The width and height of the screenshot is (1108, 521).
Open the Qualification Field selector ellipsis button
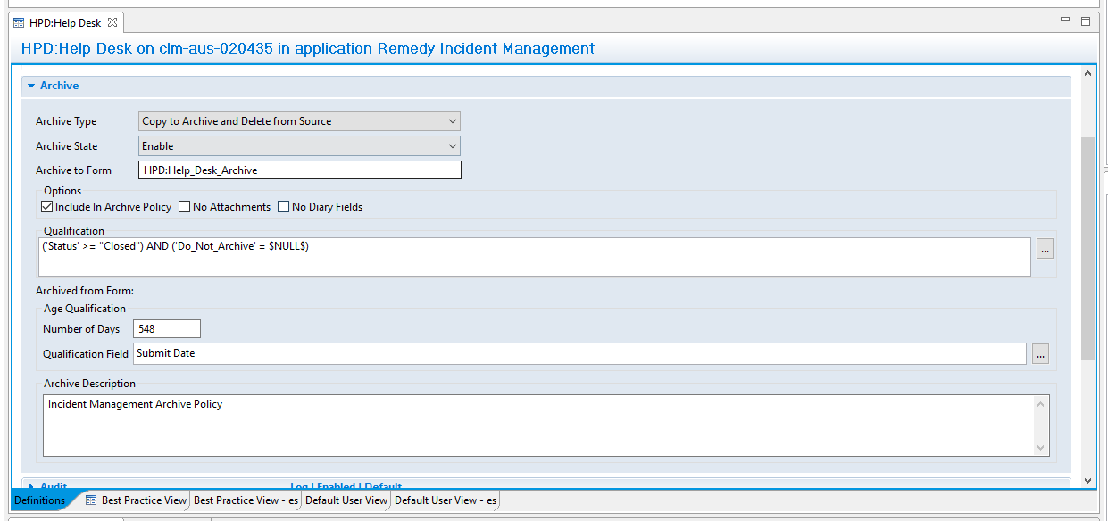pos(1040,354)
